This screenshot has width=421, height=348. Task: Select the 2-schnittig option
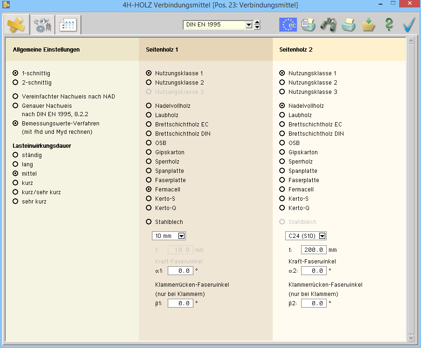[x=16, y=83]
